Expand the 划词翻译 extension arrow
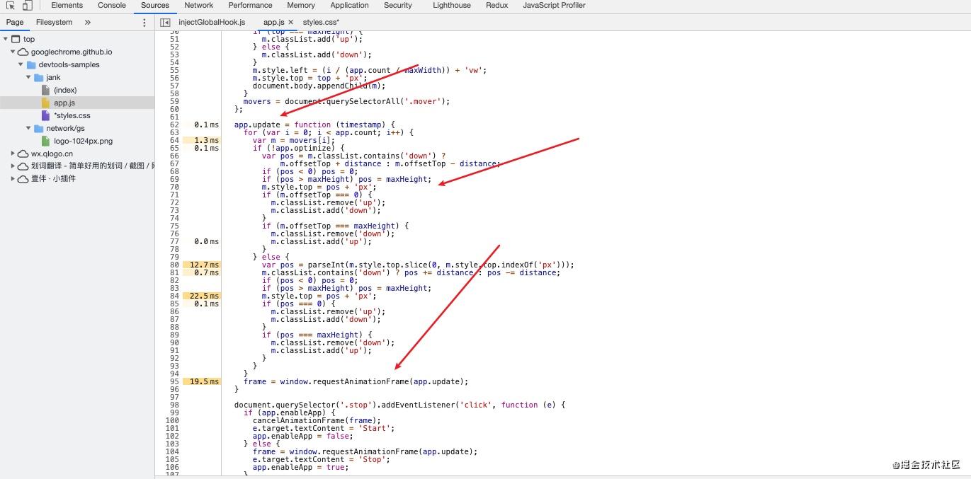971x479 pixels. tap(13, 166)
